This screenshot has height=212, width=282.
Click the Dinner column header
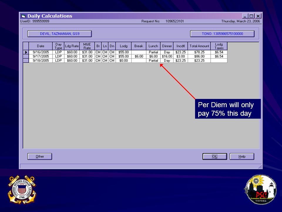coord(167,46)
